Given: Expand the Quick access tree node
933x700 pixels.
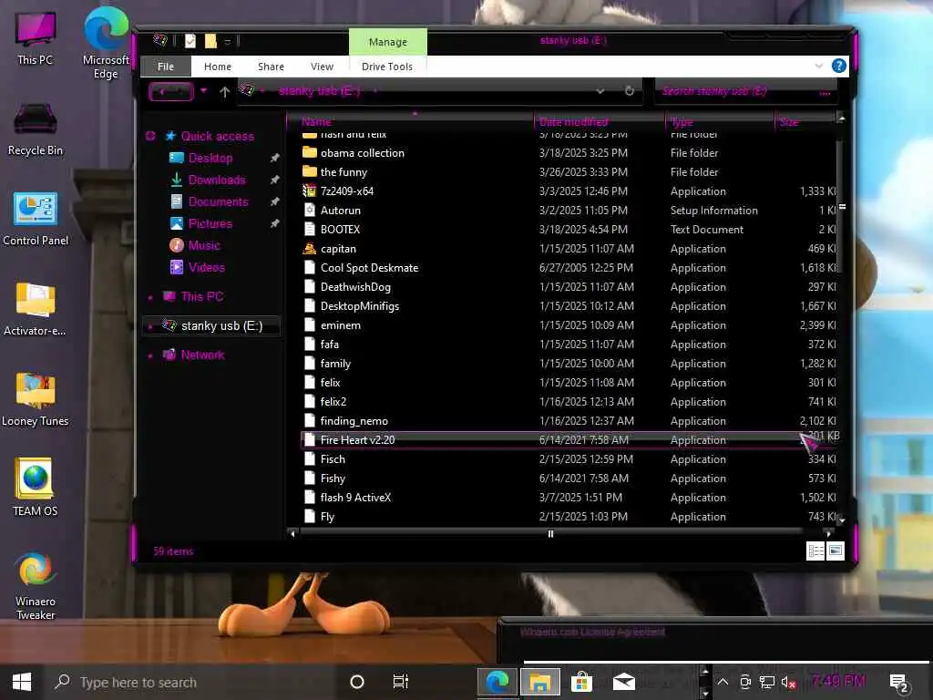Looking at the screenshot, I should pyautogui.click(x=150, y=137).
